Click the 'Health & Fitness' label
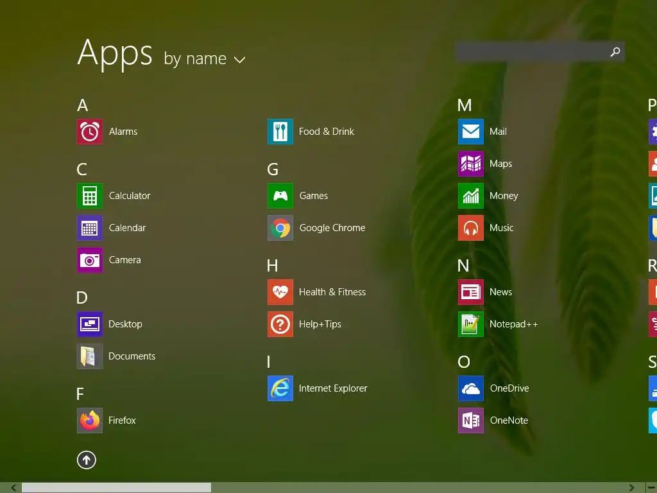This screenshot has width=657, height=493. 332,292
